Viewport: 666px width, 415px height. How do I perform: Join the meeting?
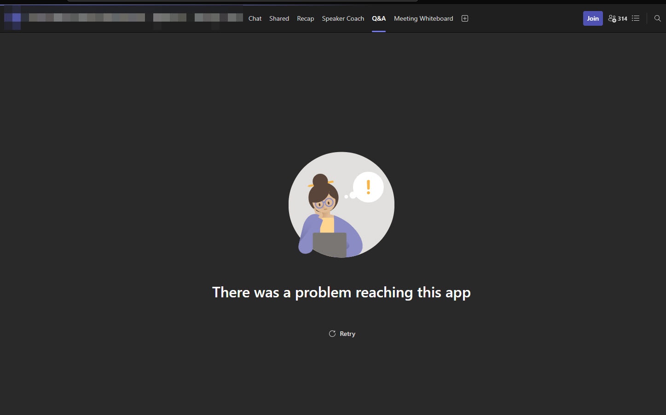pyautogui.click(x=593, y=18)
